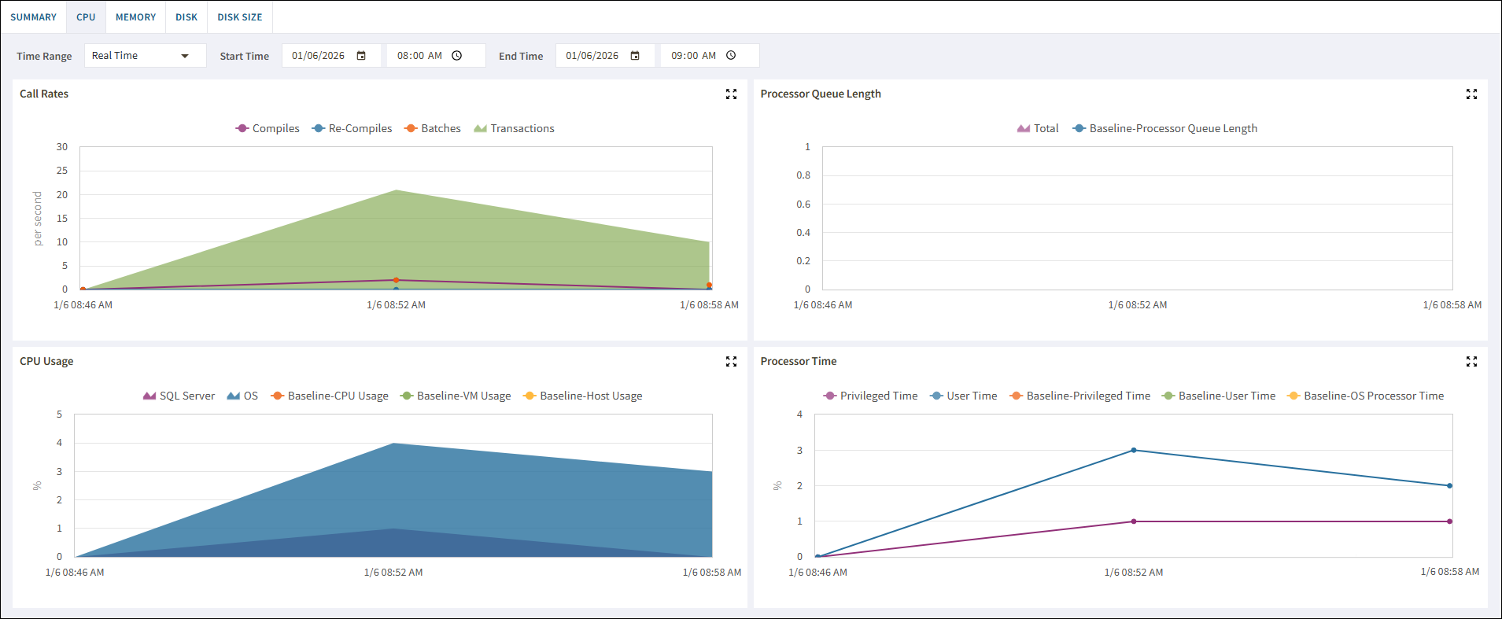Toggle the Transactions series in legend
This screenshot has width=1502, height=619.
515,128
